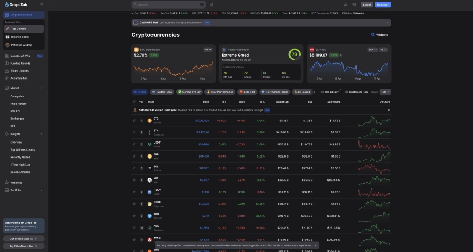Open the calculator icon next to search
This screenshot has height=252, width=473.
coord(211,5)
